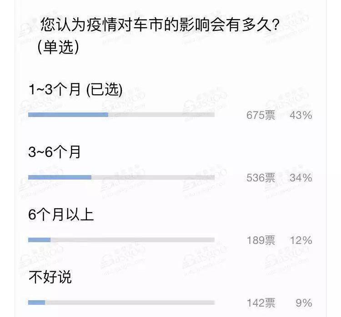Screen dimensions: 341x317
Task: Select the 1~3个月 poll option
Action: click(x=75, y=90)
